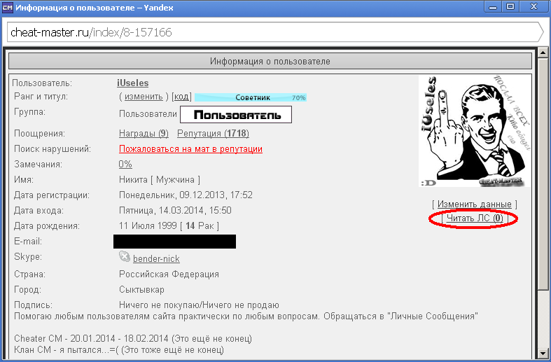Screen dimensions: 551x362
Task: Click the scrollbar up arrow
Action: 542,53
